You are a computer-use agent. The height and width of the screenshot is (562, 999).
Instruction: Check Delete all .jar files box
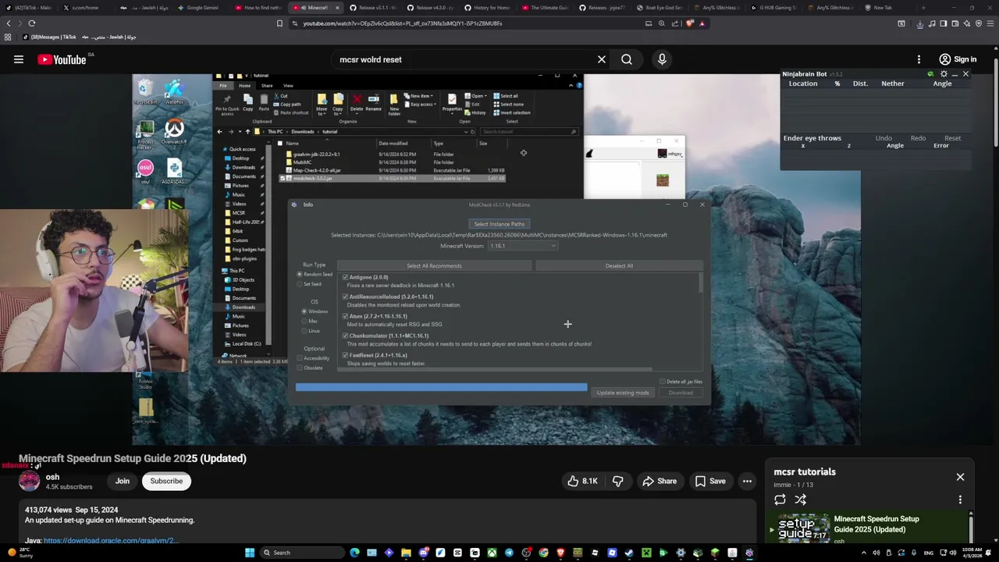pos(663,382)
